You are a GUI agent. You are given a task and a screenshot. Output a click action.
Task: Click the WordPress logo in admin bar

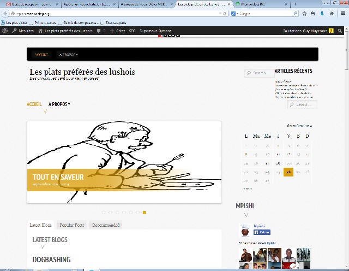point(5,31)
